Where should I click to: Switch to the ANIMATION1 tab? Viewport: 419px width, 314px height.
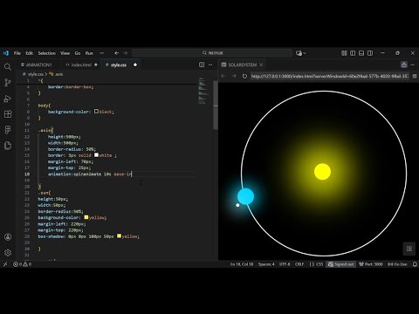click(x=38, y=65)
